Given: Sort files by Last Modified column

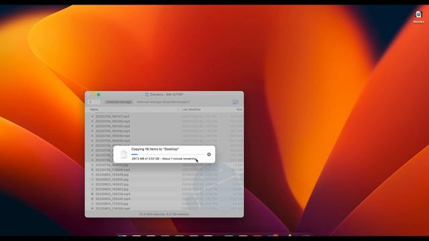Looking at the screenshot, I should [x=191, y=109].
